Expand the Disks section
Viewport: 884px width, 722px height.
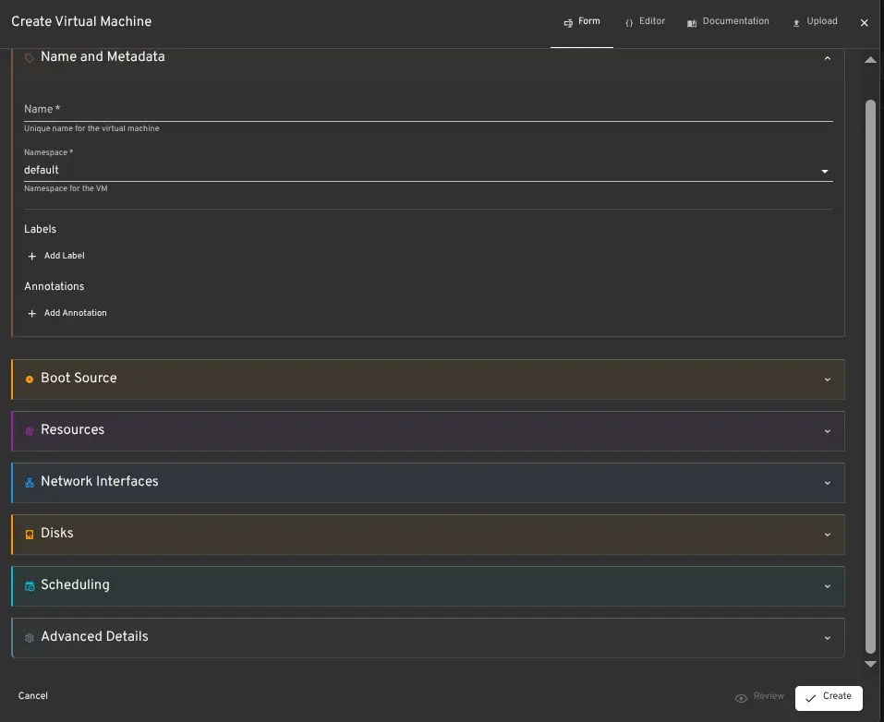point(827,535)
